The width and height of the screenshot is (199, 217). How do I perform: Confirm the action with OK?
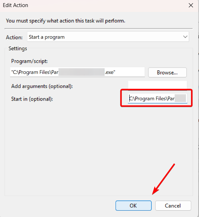pos(133,205)
